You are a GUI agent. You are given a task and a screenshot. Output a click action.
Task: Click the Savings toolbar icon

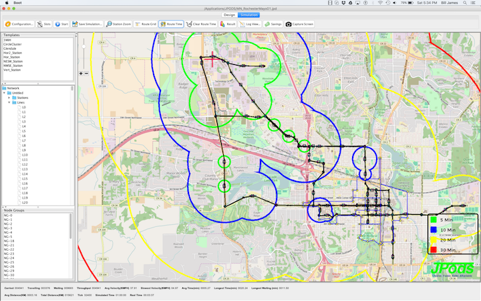[273, 23]
